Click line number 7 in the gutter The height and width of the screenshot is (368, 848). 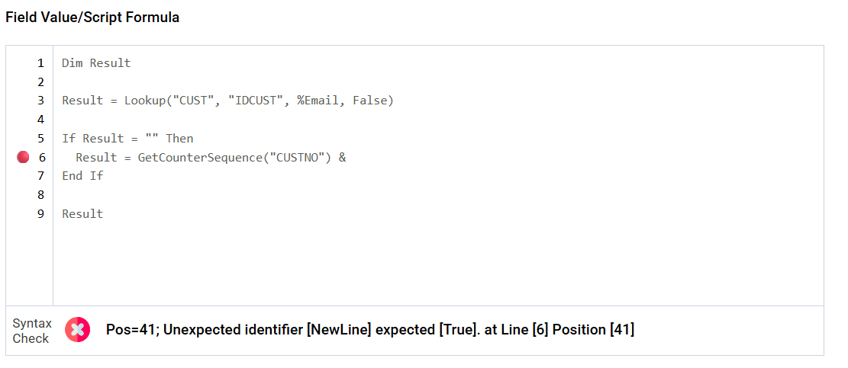point(40,176)
